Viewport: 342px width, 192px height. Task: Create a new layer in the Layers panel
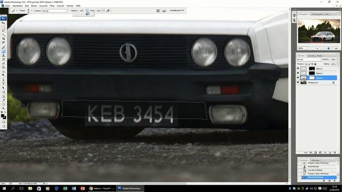[330, 153]
